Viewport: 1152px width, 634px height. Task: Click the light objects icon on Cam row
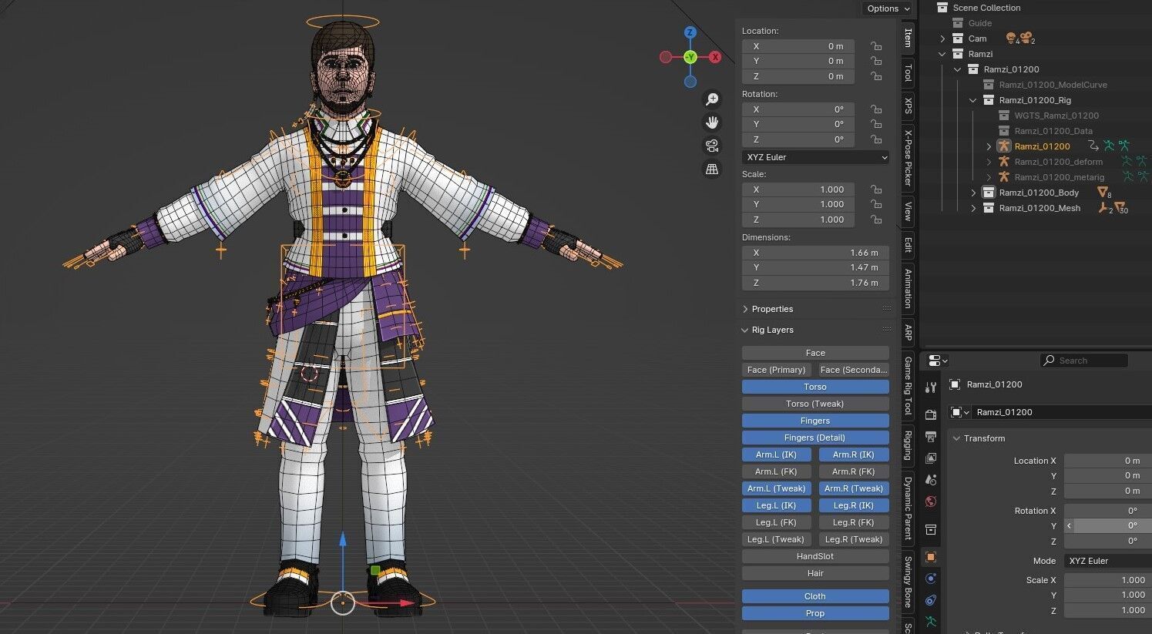pos(1012,38)
